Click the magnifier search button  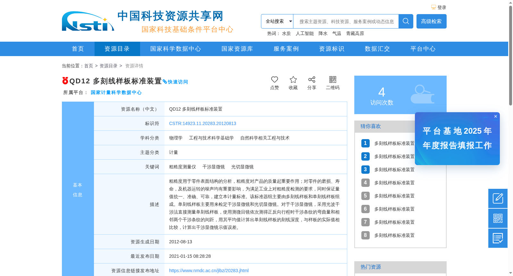click(x=406, y=21)
